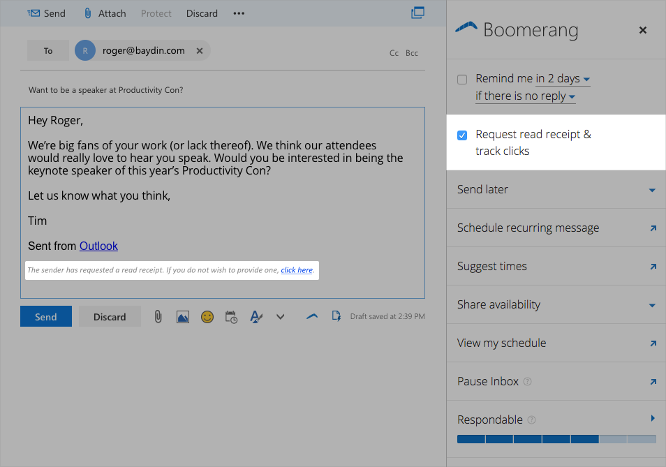Click the Send envelope icon in top toolbar
The width and height of the screenshot is (666, 467).
[x=34, y=13]
